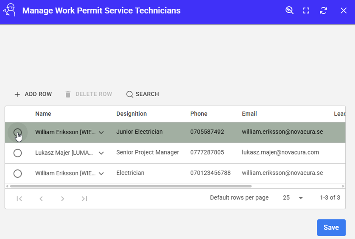Image resolution: width=355 pixels, height=239 pixels.
Task: Select the Lukasz Majer row radio button
Action: click(17, 153)
